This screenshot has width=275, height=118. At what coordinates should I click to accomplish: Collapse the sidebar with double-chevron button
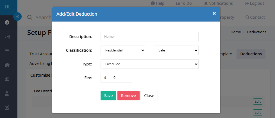pos(17,16)
